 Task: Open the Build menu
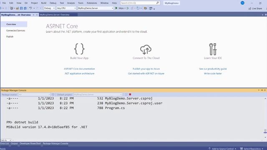[43, 3]
